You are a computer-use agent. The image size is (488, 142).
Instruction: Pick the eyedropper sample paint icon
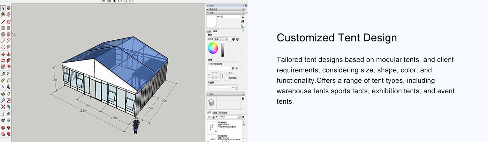243,31
